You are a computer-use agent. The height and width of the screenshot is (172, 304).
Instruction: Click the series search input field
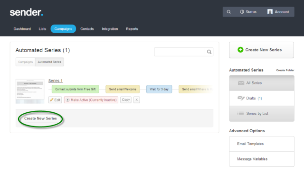coord(180,52)
